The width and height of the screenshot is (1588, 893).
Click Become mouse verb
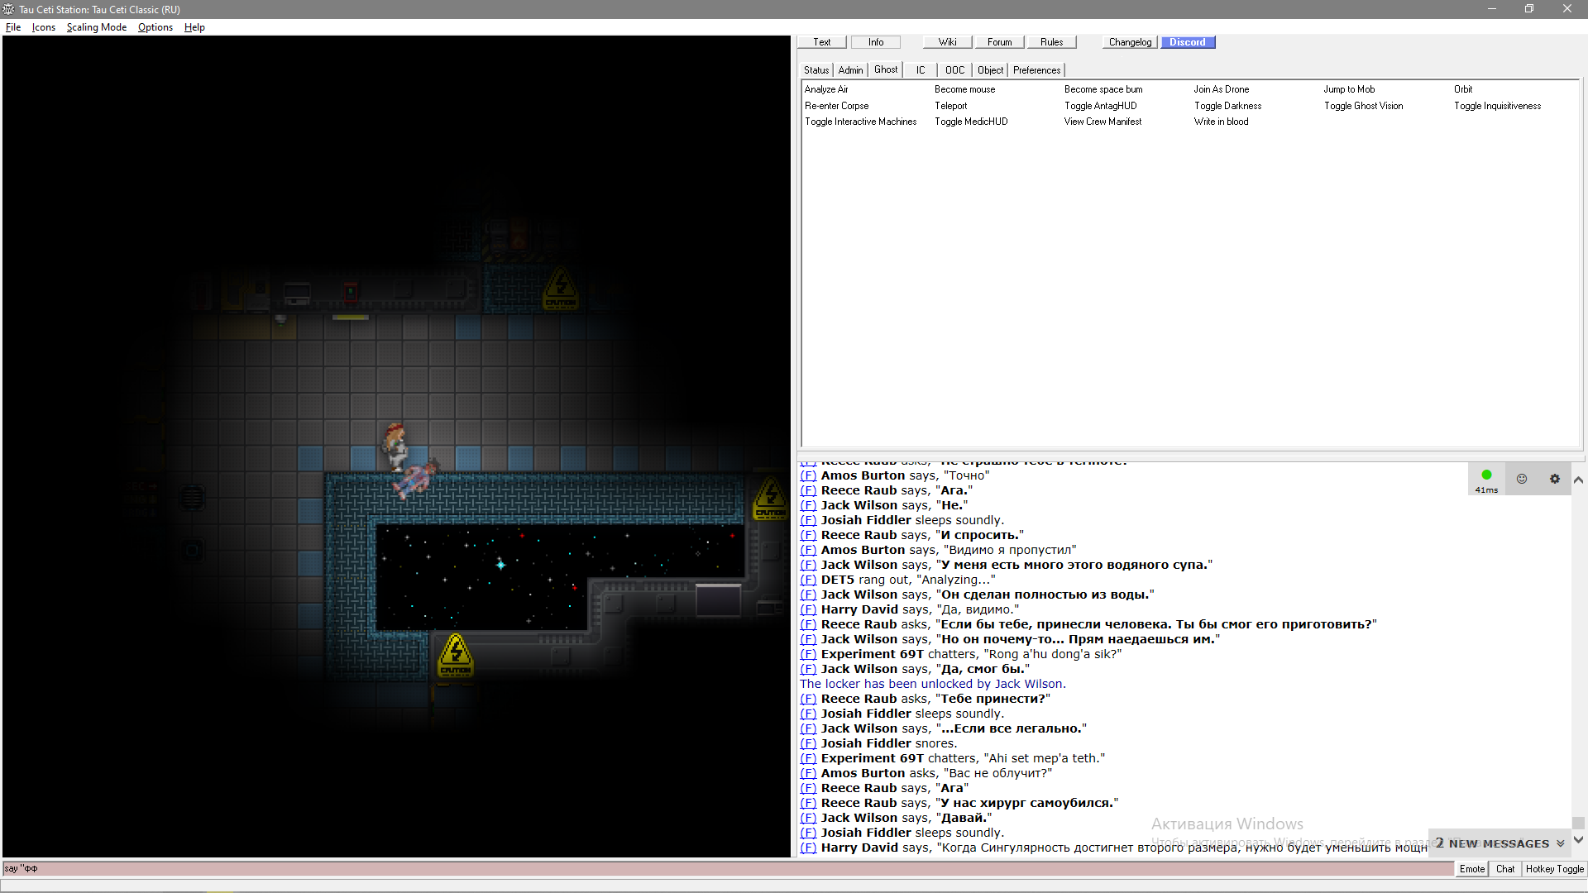tap(964, 89)
